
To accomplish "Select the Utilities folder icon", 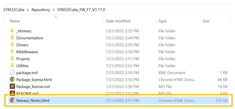I will (x=12, y=66).
